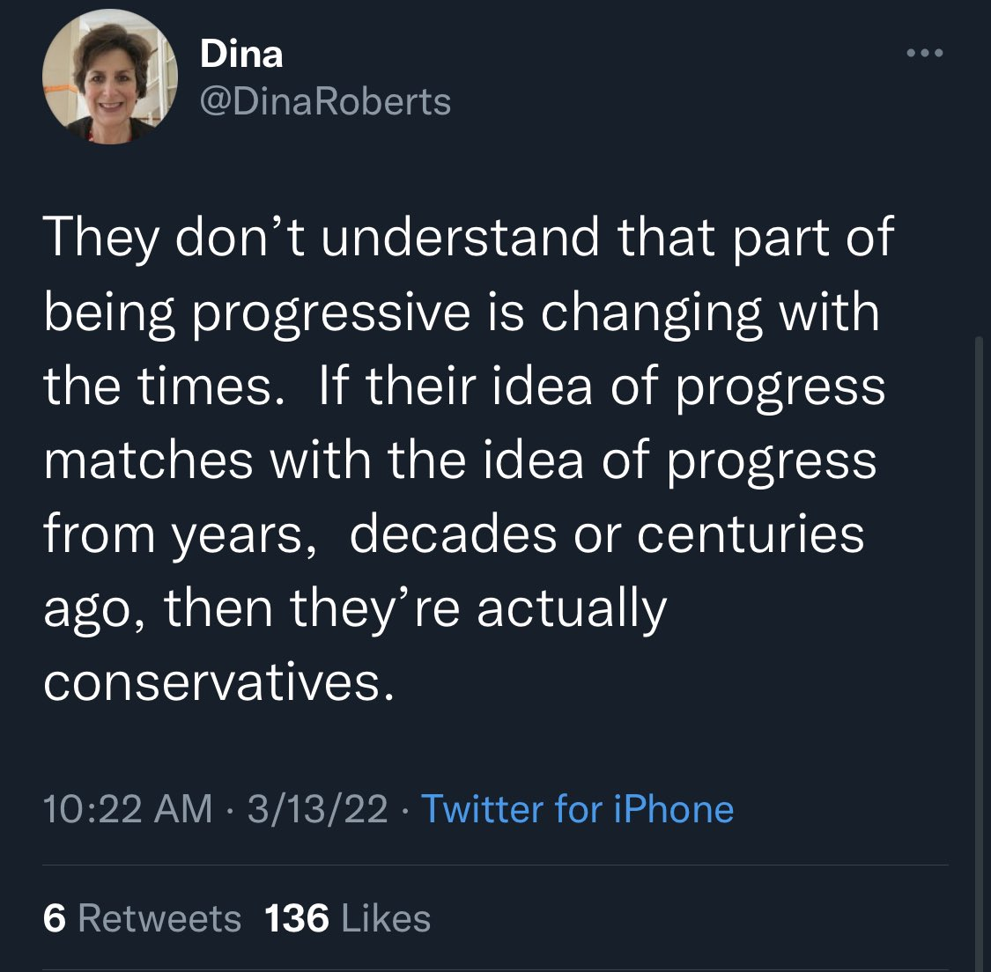This screenshot has width=991, height=972.
Task: Click the words "the times" in the tweet
Action: pos(157,387)
